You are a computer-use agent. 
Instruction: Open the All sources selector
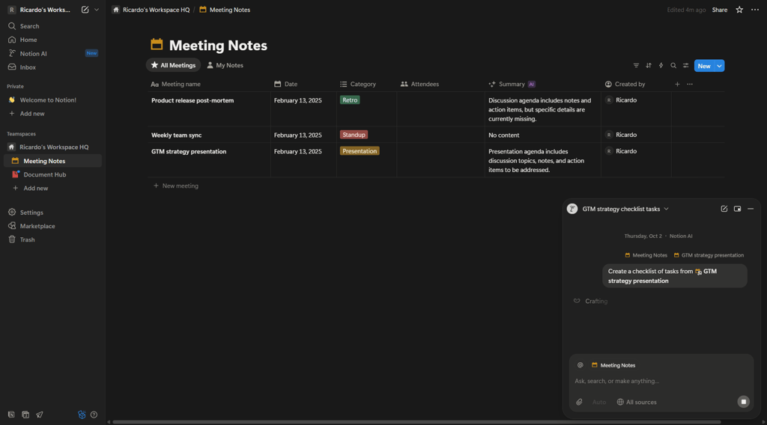(x=637, y=402)
